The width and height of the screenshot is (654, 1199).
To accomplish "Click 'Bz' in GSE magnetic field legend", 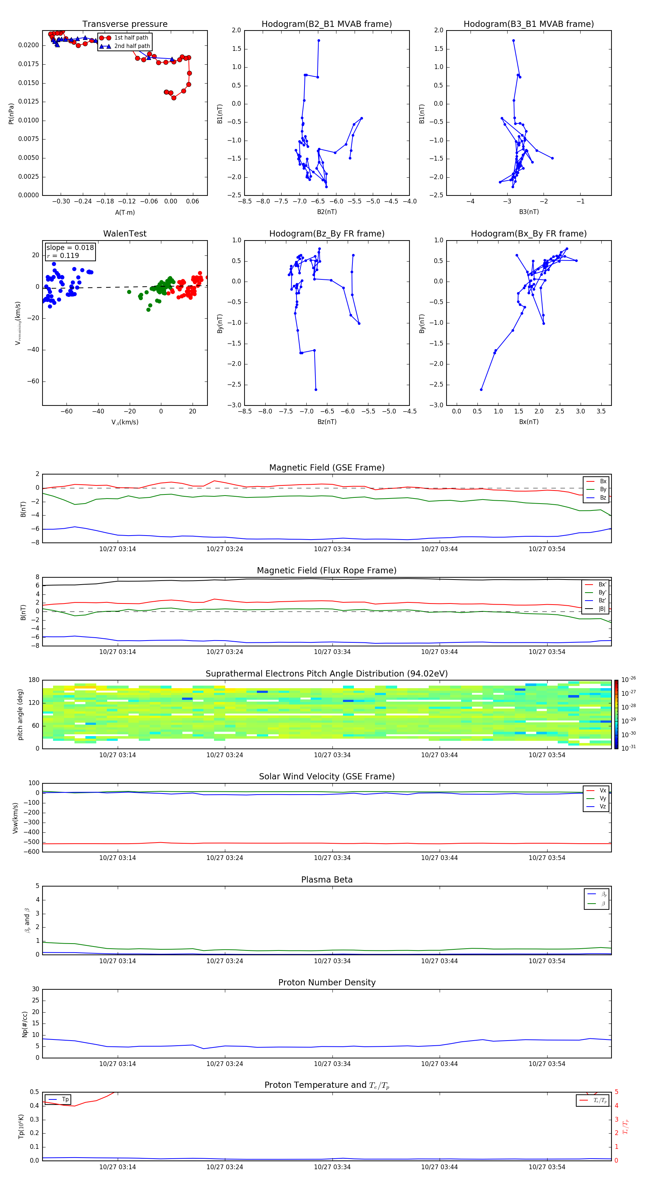I will pos(596,497).
